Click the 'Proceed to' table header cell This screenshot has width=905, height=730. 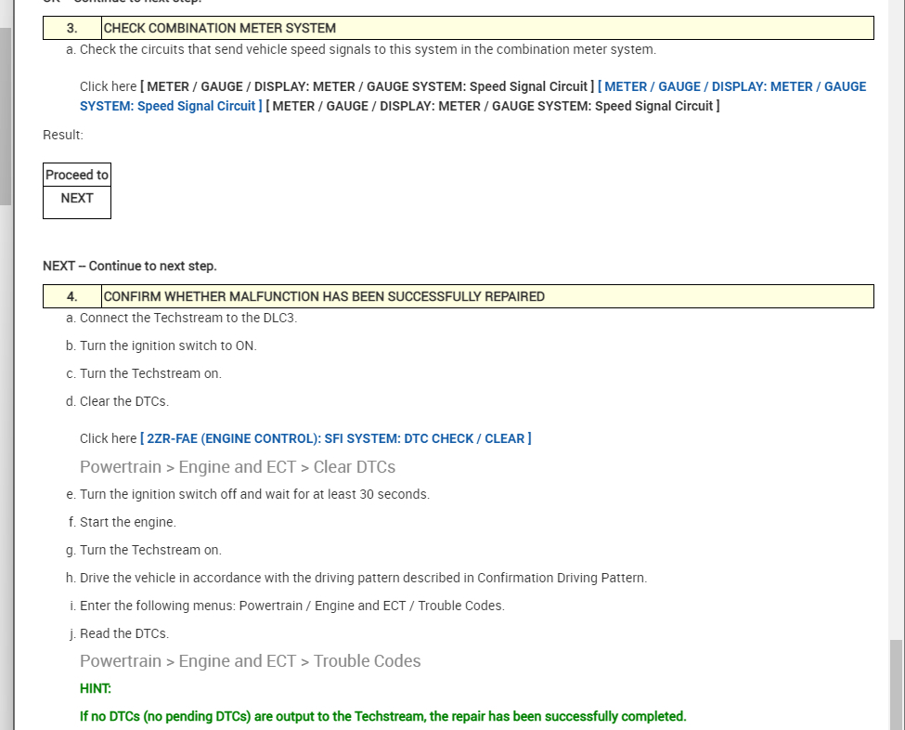77,175
